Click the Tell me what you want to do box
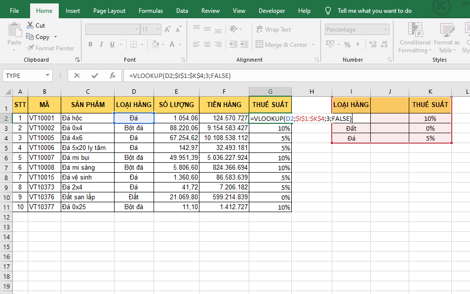Image resolution: width=470 pixels, height=294 pixels. click(x=374, y=11)
